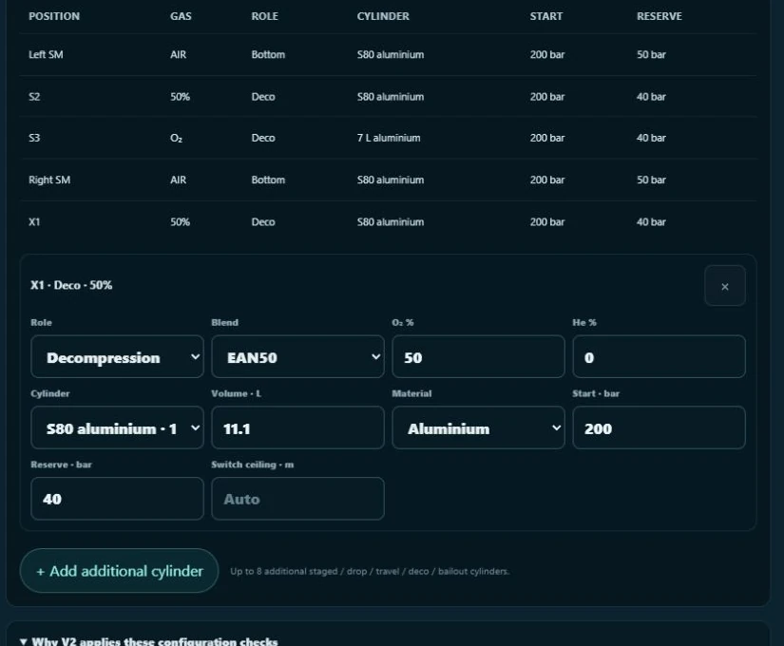Focus the He % input field
The image size is (784, 646).
(x=659, y=357)
